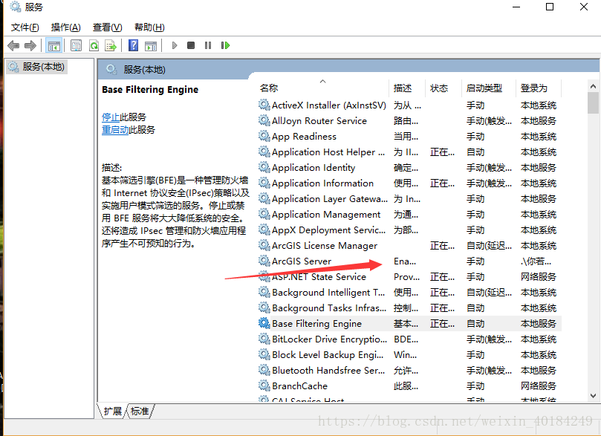The width and height of the screenshot is (601, 436).
Task: Sort by the 状态 column header
Action: tap(443, 88)
